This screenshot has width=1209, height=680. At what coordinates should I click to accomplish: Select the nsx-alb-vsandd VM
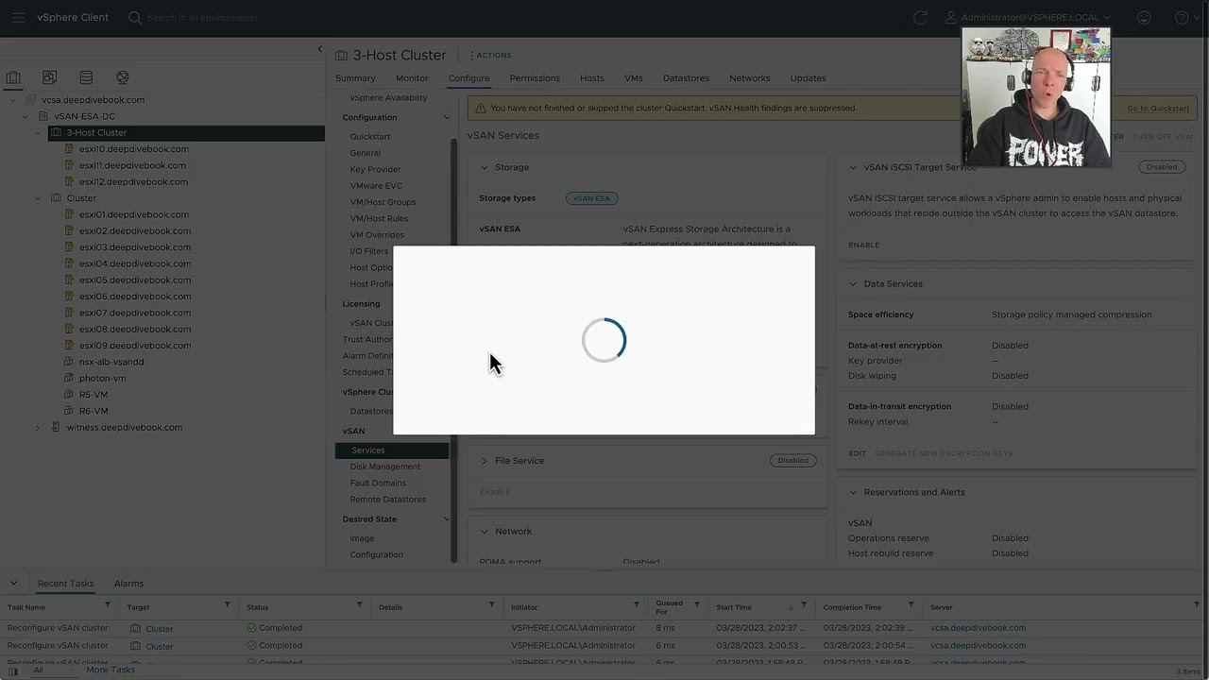point(111,362)
